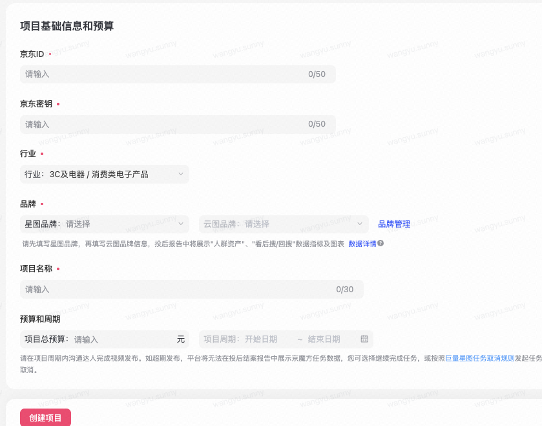Click the 京东密钥 field label
This screenshot has width=542, height=426.
point(36,103)
